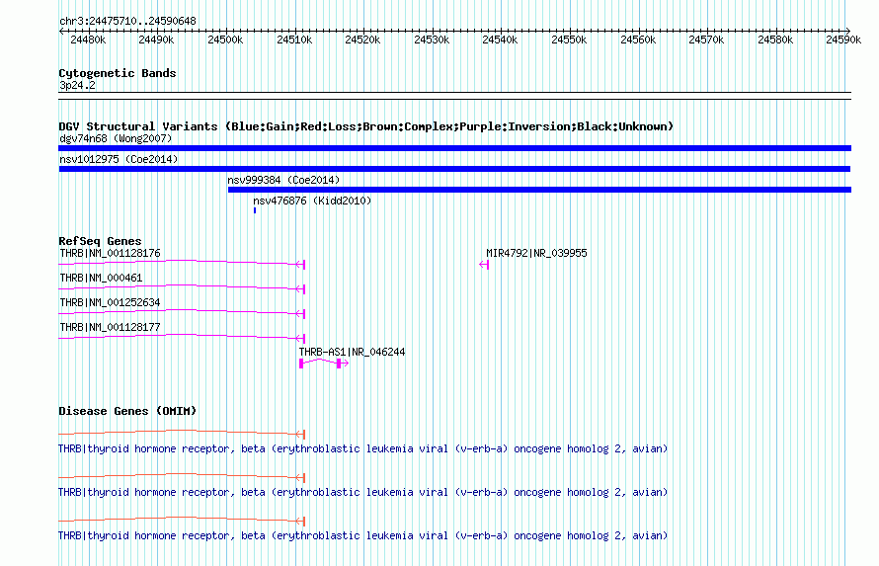This screenshot has height=566, width=879.
Task: Click the 24540k ruler tick label
Action: pyautogui.click(x=500, y=40)
